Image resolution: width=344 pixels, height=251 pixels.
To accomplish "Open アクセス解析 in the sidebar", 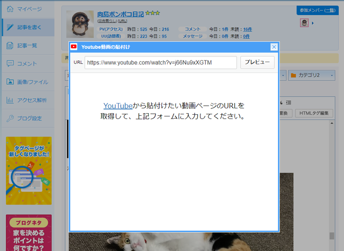I will (x=28, y=100).
